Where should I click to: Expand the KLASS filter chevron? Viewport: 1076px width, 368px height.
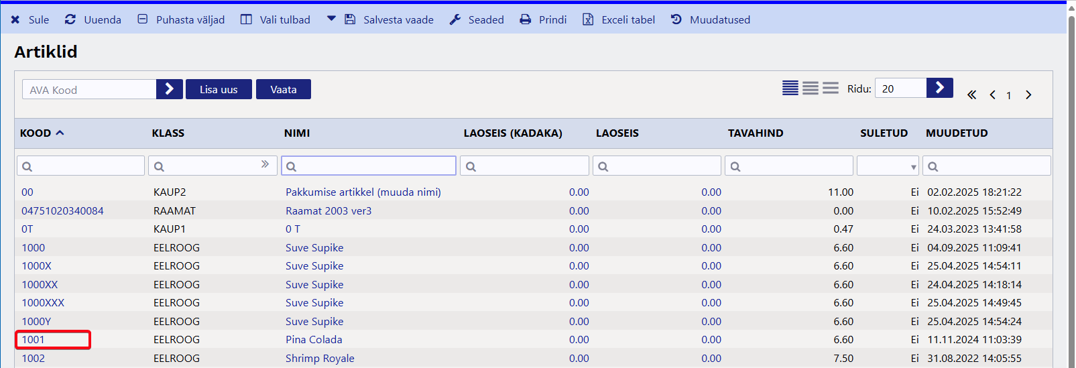click(x=265, y=164)
